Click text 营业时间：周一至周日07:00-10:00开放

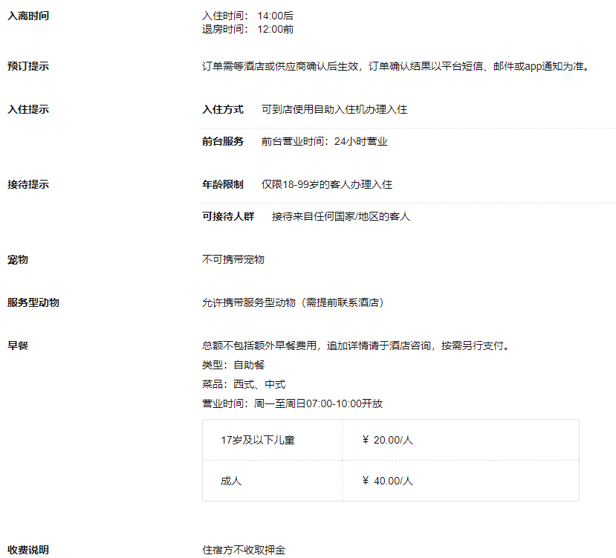292,403
